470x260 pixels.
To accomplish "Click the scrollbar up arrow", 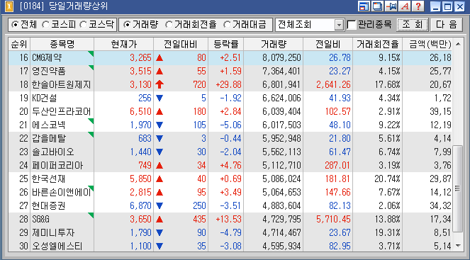I will click(x=458, y=44).
